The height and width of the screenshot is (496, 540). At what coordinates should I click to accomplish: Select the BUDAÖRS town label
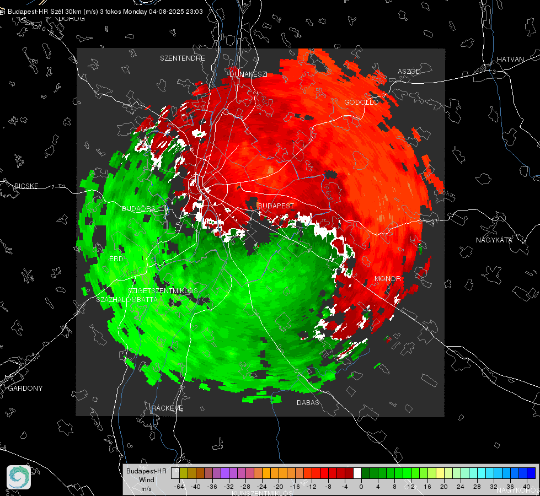coord(138,208)
